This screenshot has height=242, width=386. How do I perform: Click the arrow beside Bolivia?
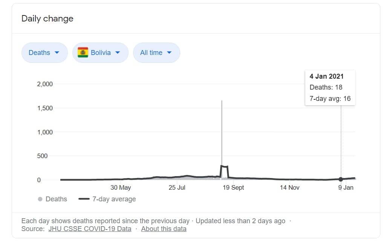(x=117, y=53)
